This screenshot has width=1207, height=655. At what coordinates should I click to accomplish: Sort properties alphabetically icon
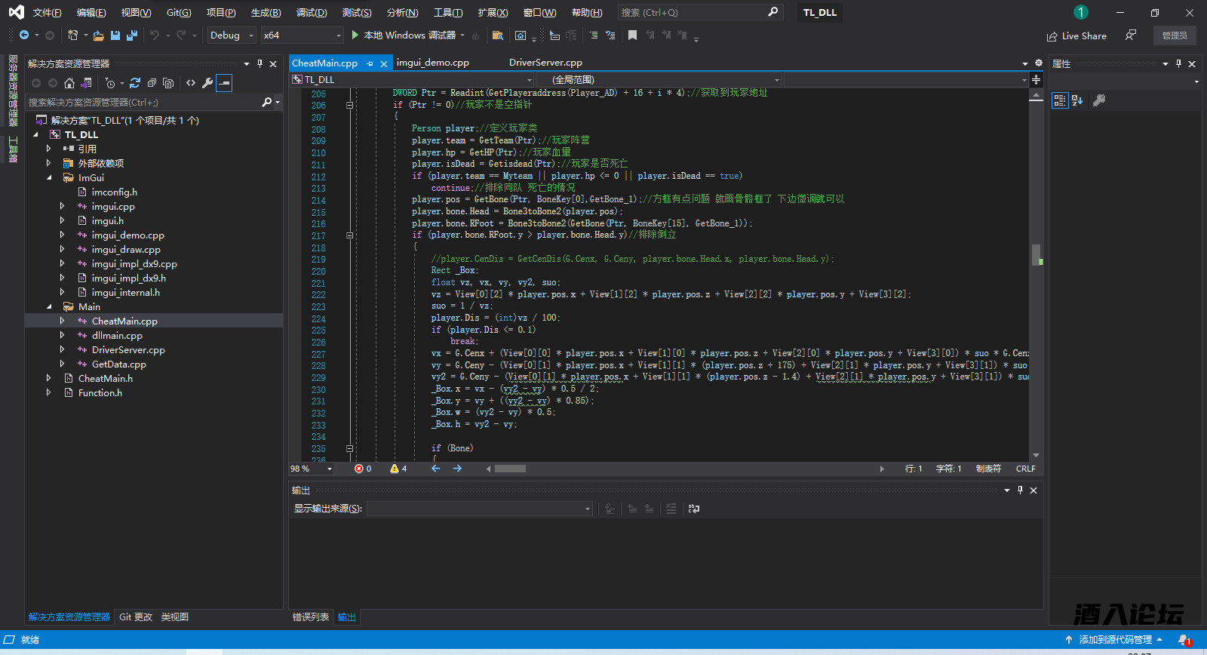tap(1077, 100)
